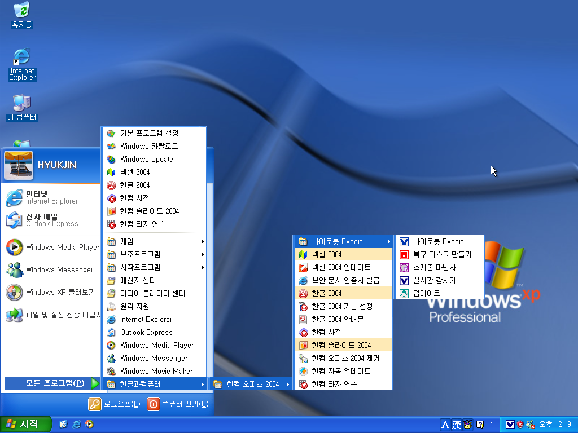The width and height of the screenshot is (578, 433).
Task: Launch 넥셀 2004 업데이트
Action: pos(344,267)
